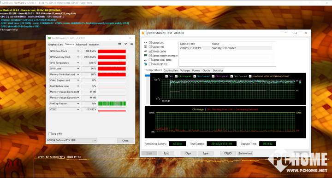Click the Stress CPU chip icon

tap(145, 43)
